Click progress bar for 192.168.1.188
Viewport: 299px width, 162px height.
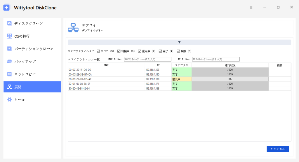[230, 88]
